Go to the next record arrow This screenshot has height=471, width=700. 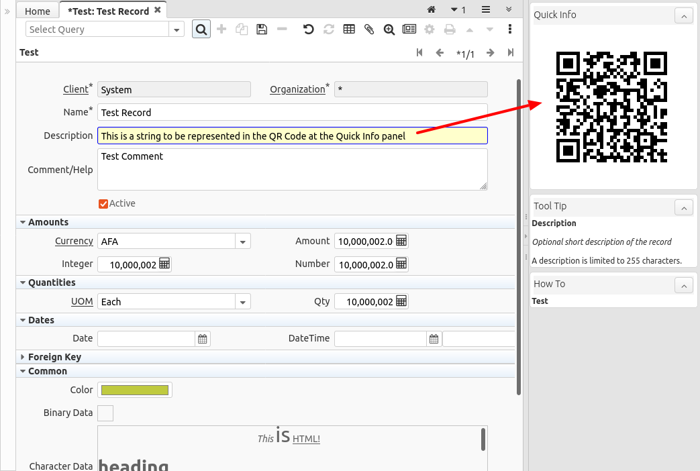coord(491,53)
